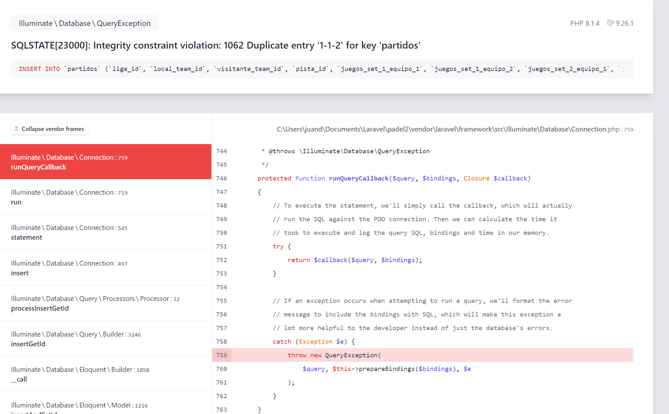Open the Query\Builder:3246 insertGetId frame
This screenshot has width=669, height=414.
[105, 339]
